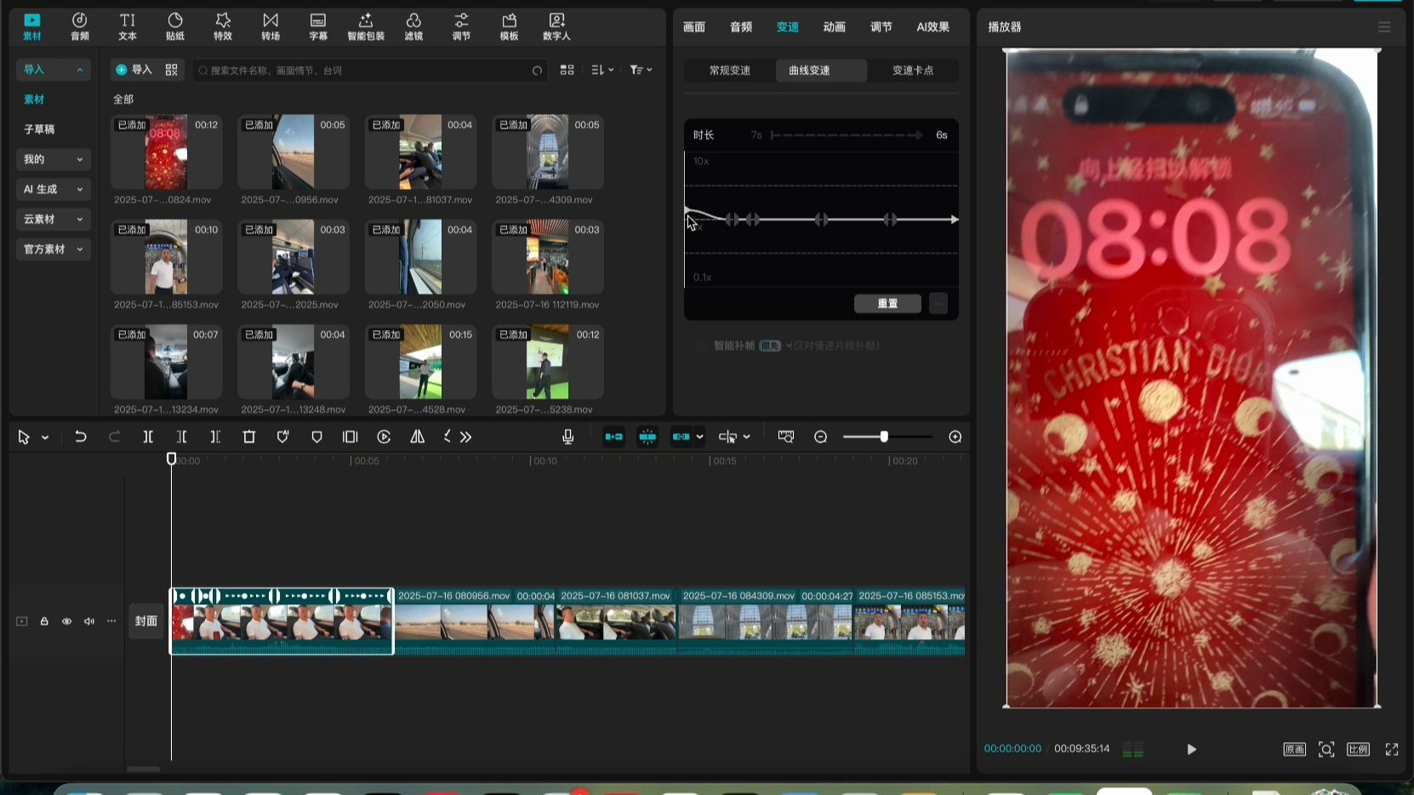Switch media list to grid view icon
Viewport: 1414px width, 795px height.
(x=567, y=70)
